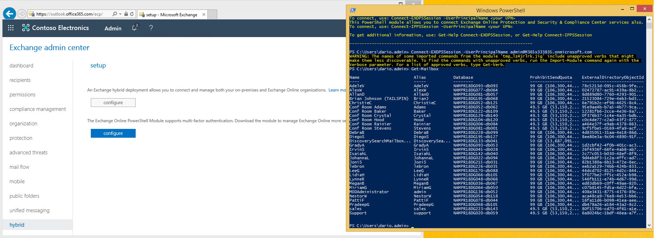
Task: Open the Learn more link
Action: pyautogui.click(x=337, y=90)
